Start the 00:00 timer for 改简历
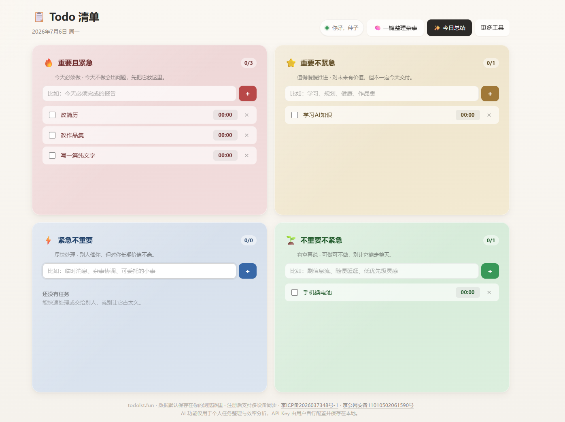This screenshot has height=422, width=565. [x=225, y=115]
